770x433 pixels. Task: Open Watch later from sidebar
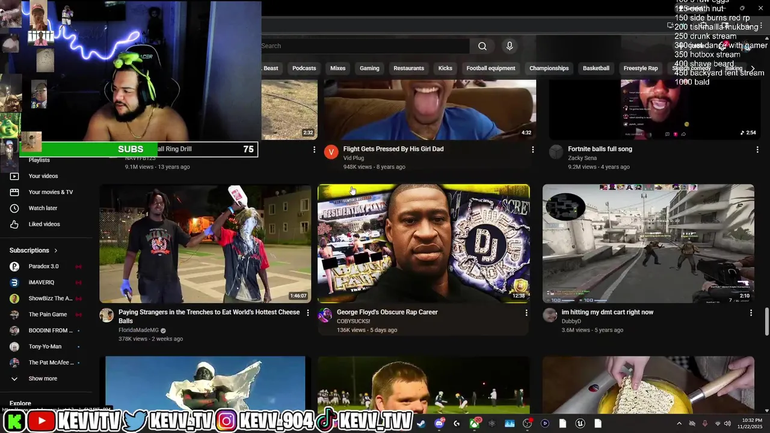click(x=43, y=208)
